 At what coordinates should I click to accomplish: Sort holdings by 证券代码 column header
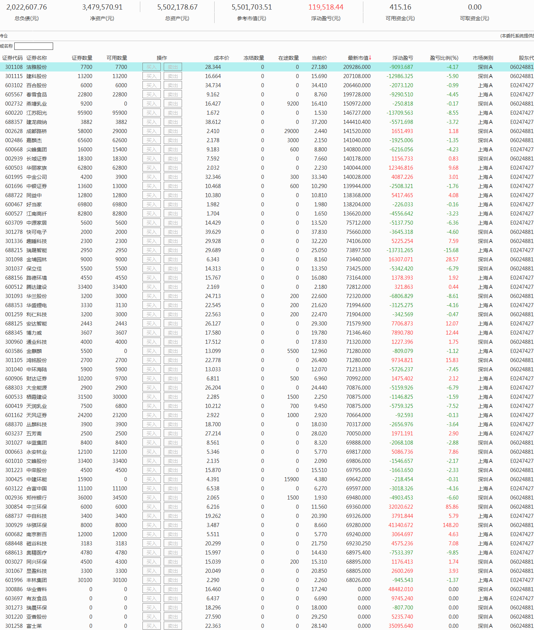coord(12,58)
